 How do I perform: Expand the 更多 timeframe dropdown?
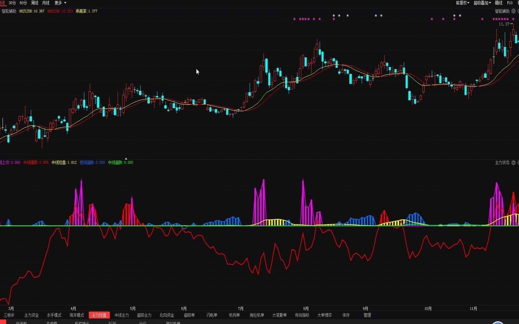60,3
